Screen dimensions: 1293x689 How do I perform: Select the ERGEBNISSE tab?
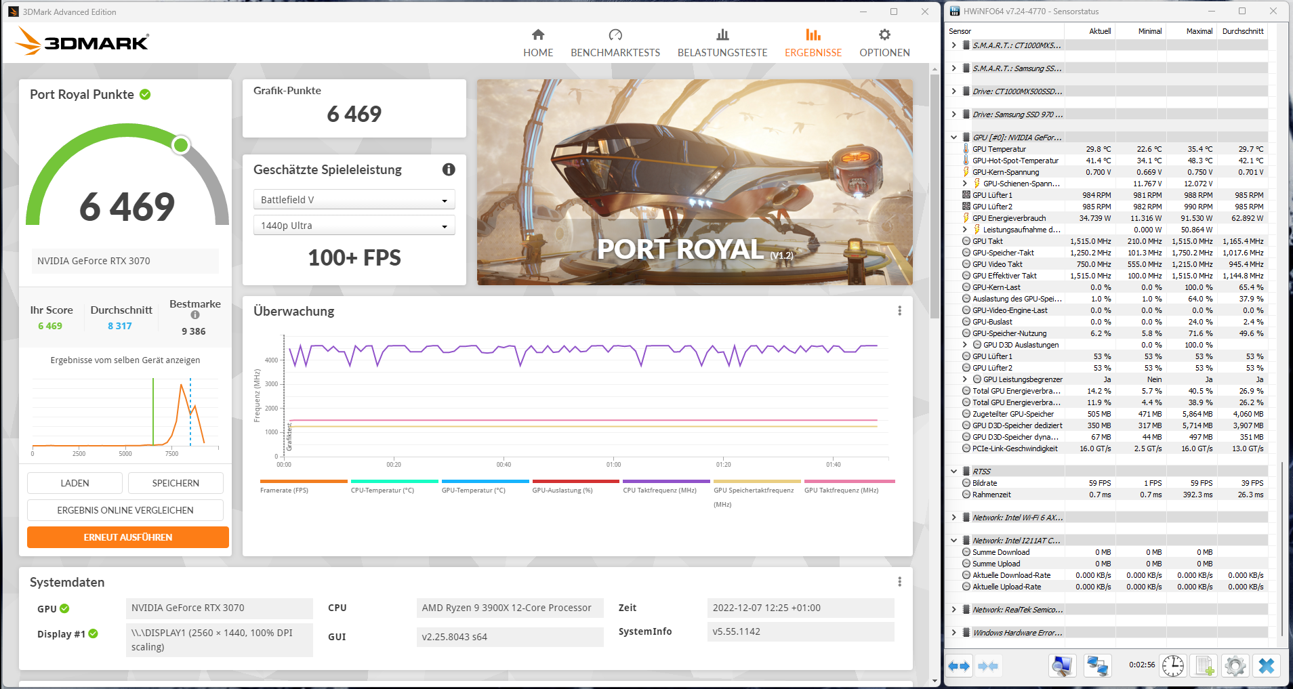[813, 43]
